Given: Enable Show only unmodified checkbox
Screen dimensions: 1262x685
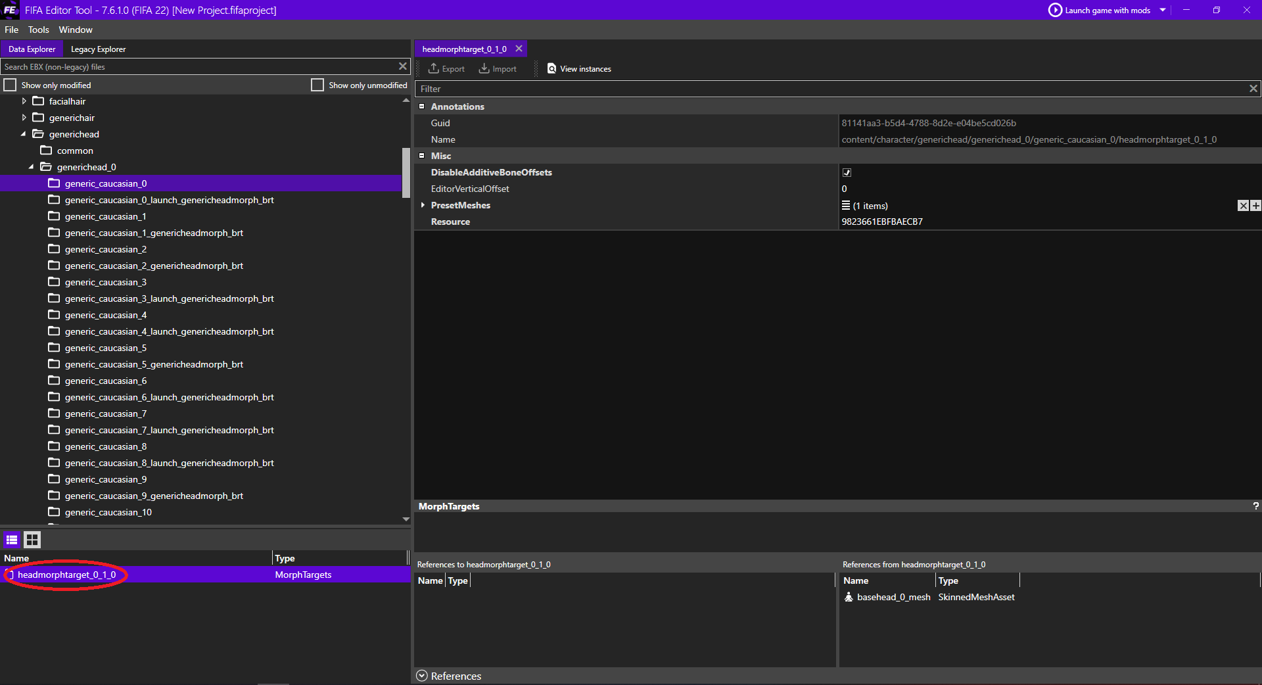Looking at the screenshot, I should (x=317, y=85).
